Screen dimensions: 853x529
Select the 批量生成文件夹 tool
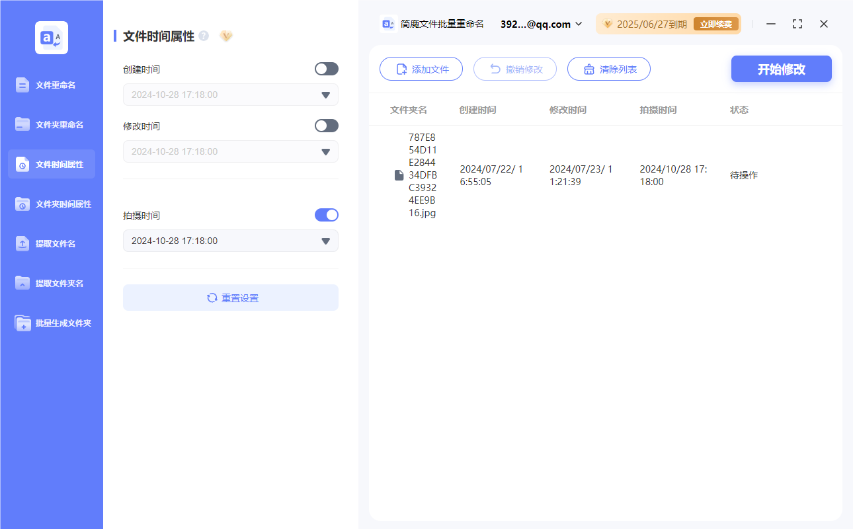51,323
